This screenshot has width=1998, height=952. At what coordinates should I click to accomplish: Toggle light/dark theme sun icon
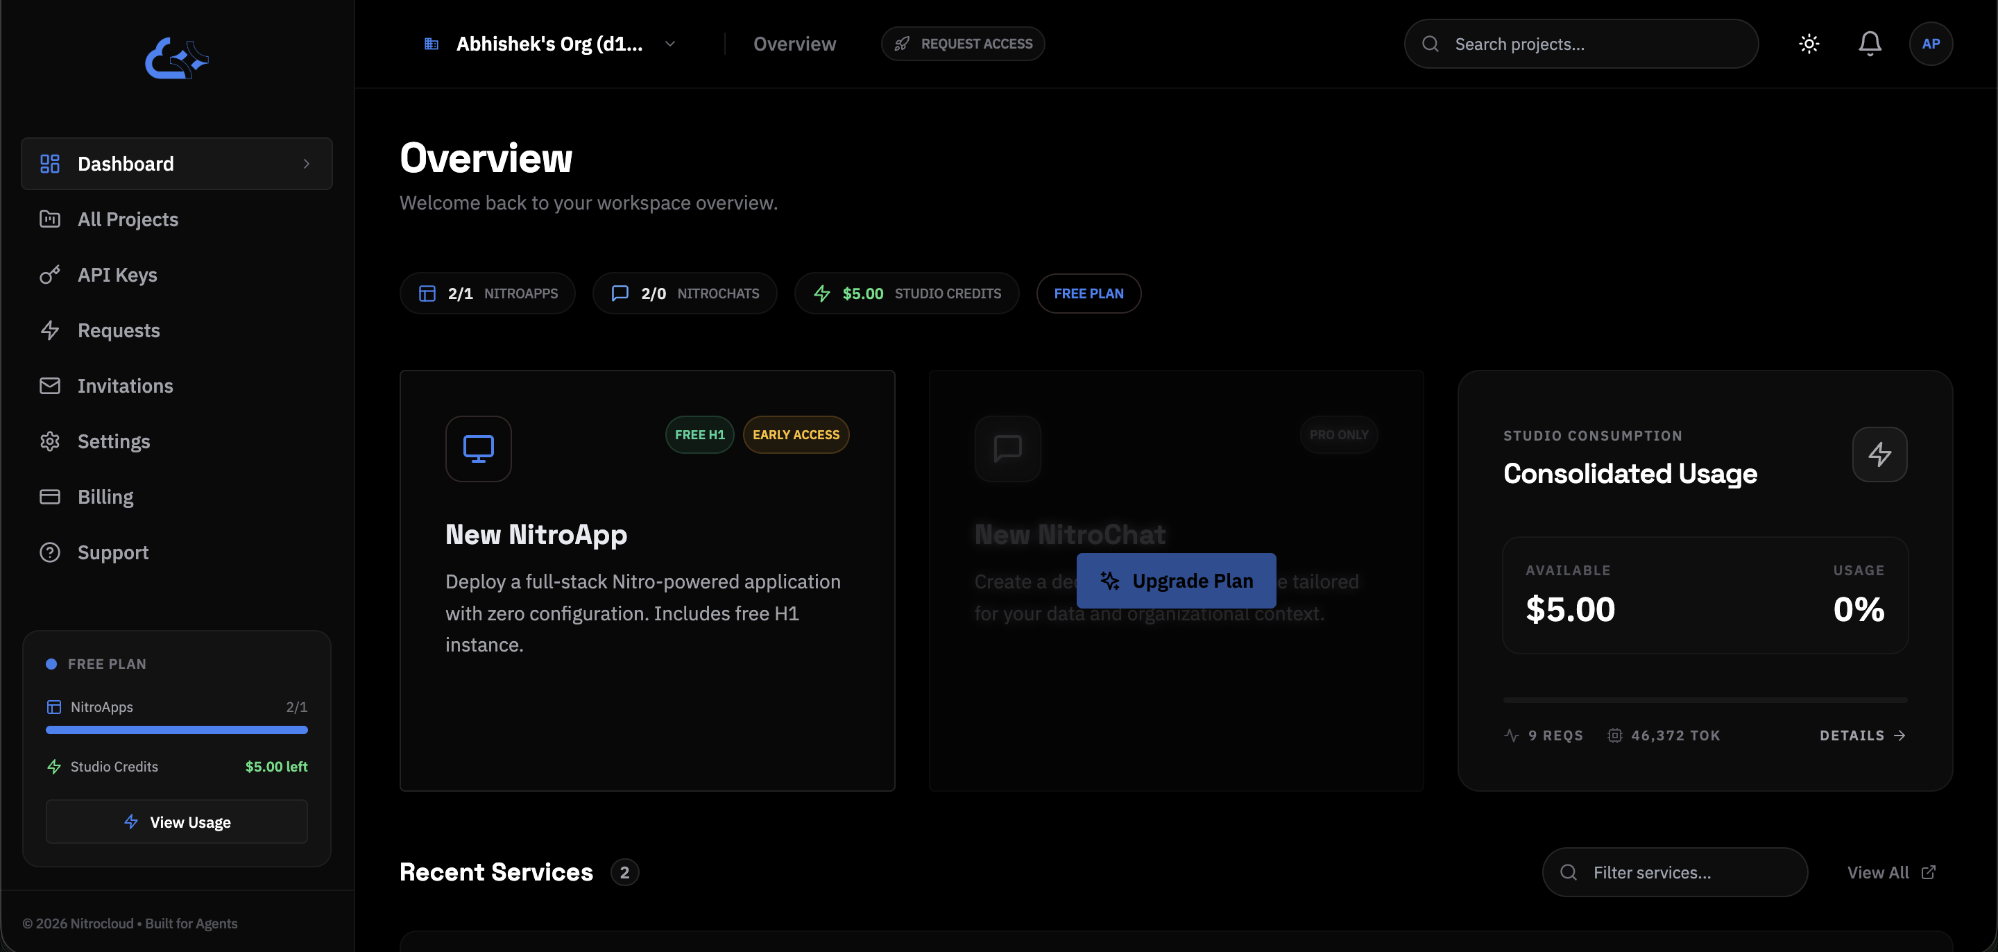tap(1809, 44)
